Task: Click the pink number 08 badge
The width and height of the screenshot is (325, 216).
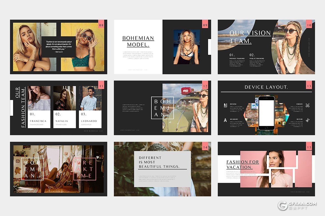Action: (x=101, y=25)
